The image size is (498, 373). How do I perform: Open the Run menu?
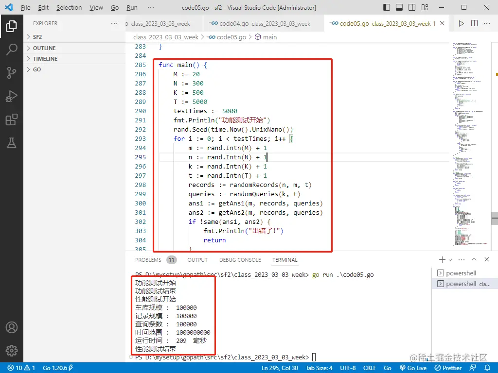[x=132, y=8]
